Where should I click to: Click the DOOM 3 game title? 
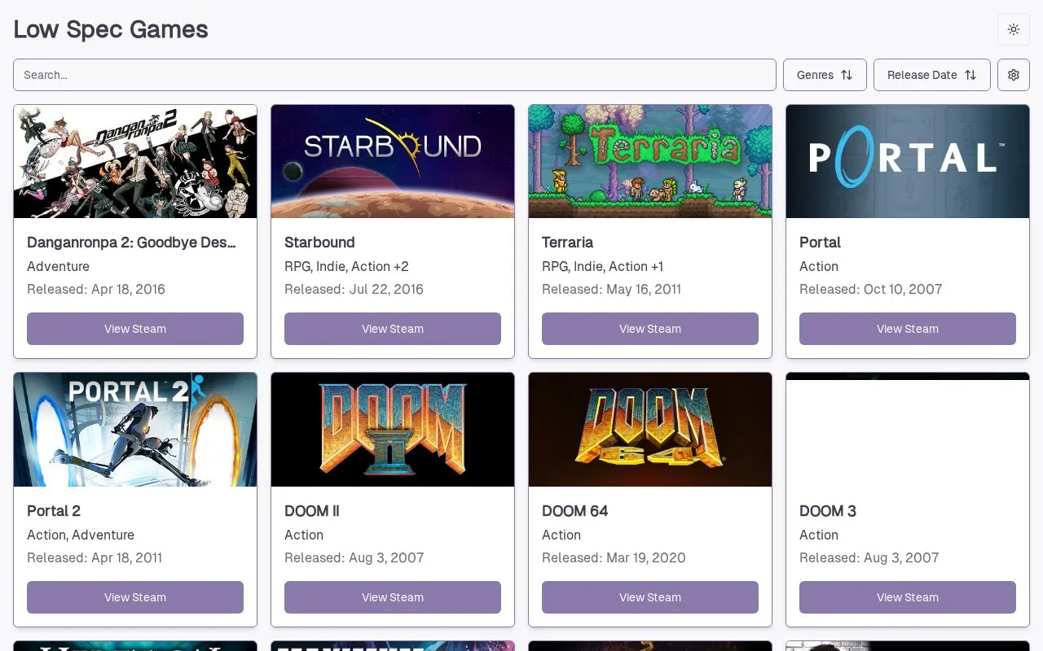coord(828,511)
